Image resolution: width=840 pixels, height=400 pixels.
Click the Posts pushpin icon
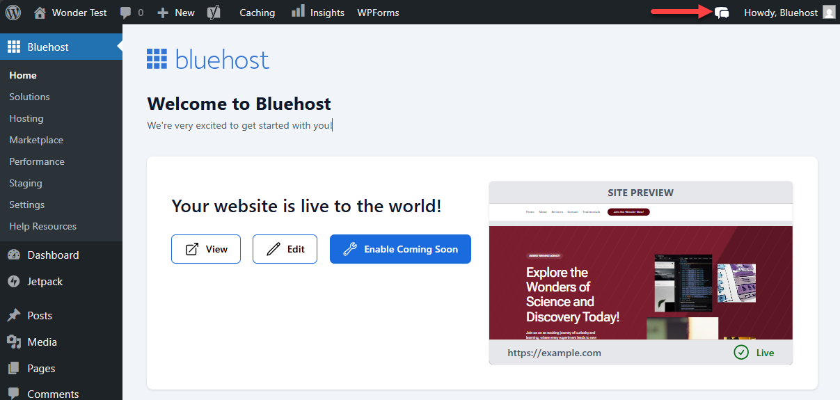(x=13, y=315)
